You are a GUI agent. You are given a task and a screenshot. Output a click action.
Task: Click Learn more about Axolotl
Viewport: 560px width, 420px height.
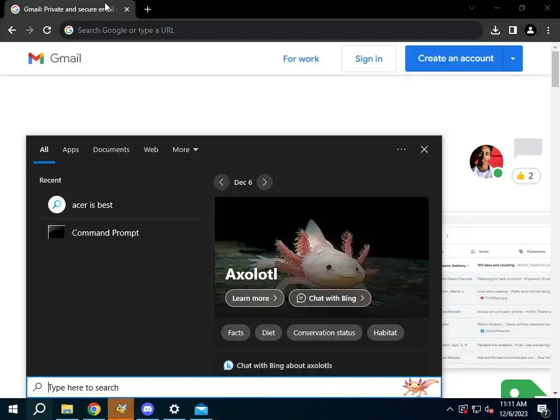pos(255,298)
